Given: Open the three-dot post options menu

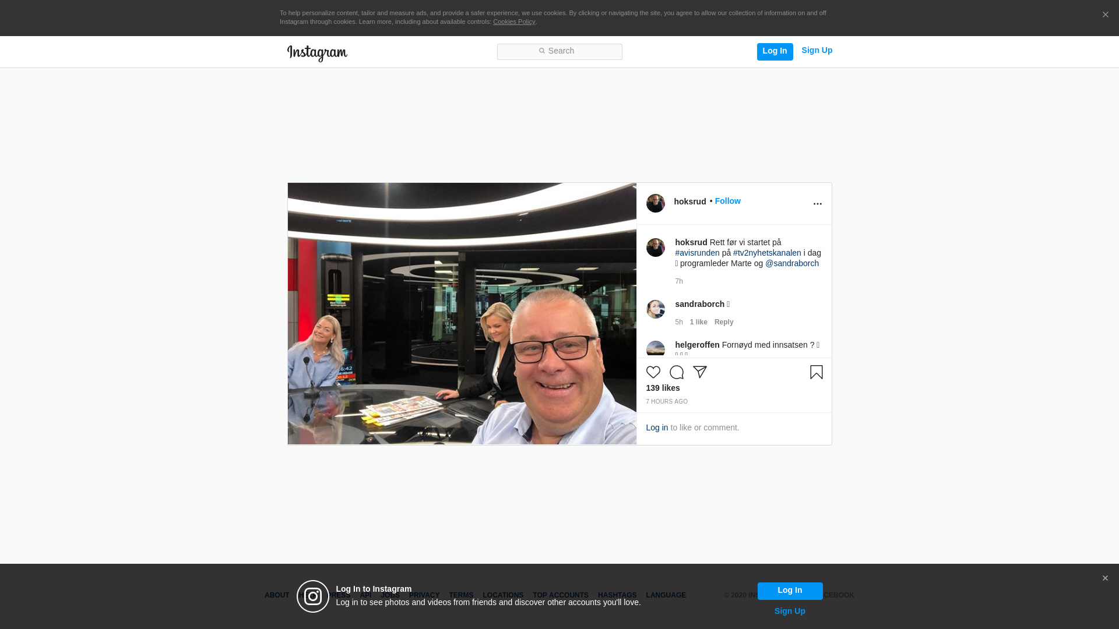Looking at the screenshot, I should coord(817,204).
